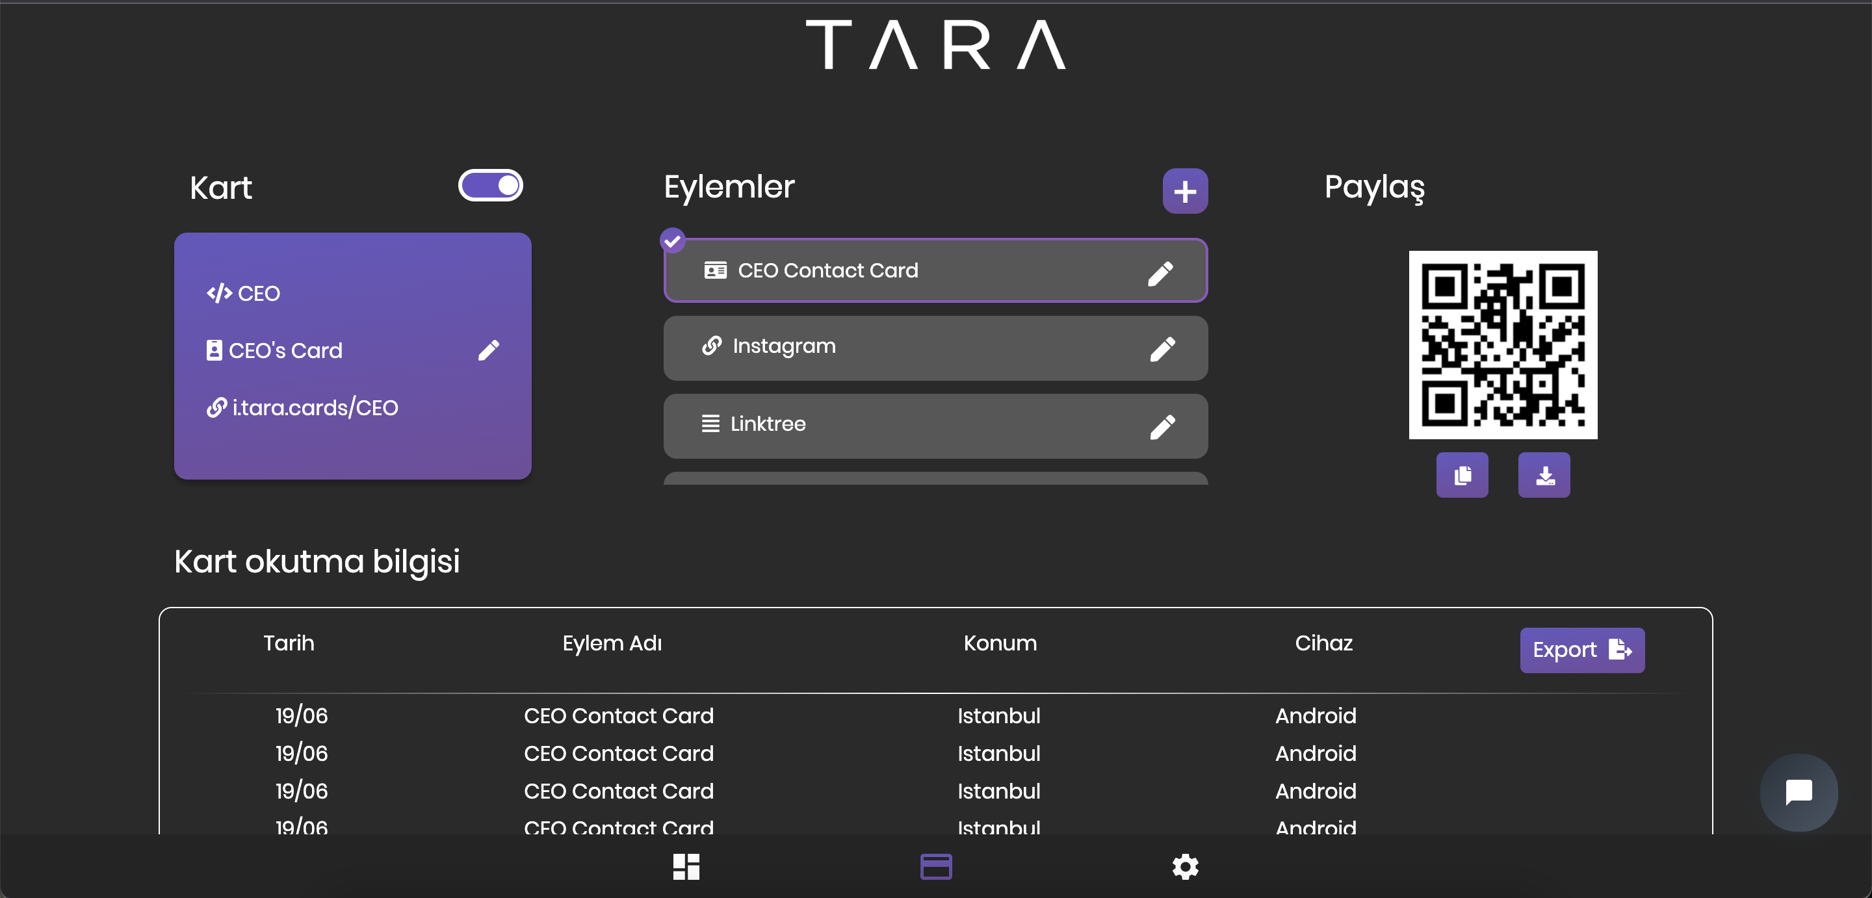Screen dimensions: 1872x898
Task: Open the chat support bubble
Action: [1798, 792]
